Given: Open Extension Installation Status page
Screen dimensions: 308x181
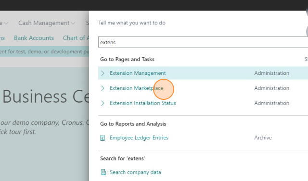Looking at the screenshot, I should (143, 103).
